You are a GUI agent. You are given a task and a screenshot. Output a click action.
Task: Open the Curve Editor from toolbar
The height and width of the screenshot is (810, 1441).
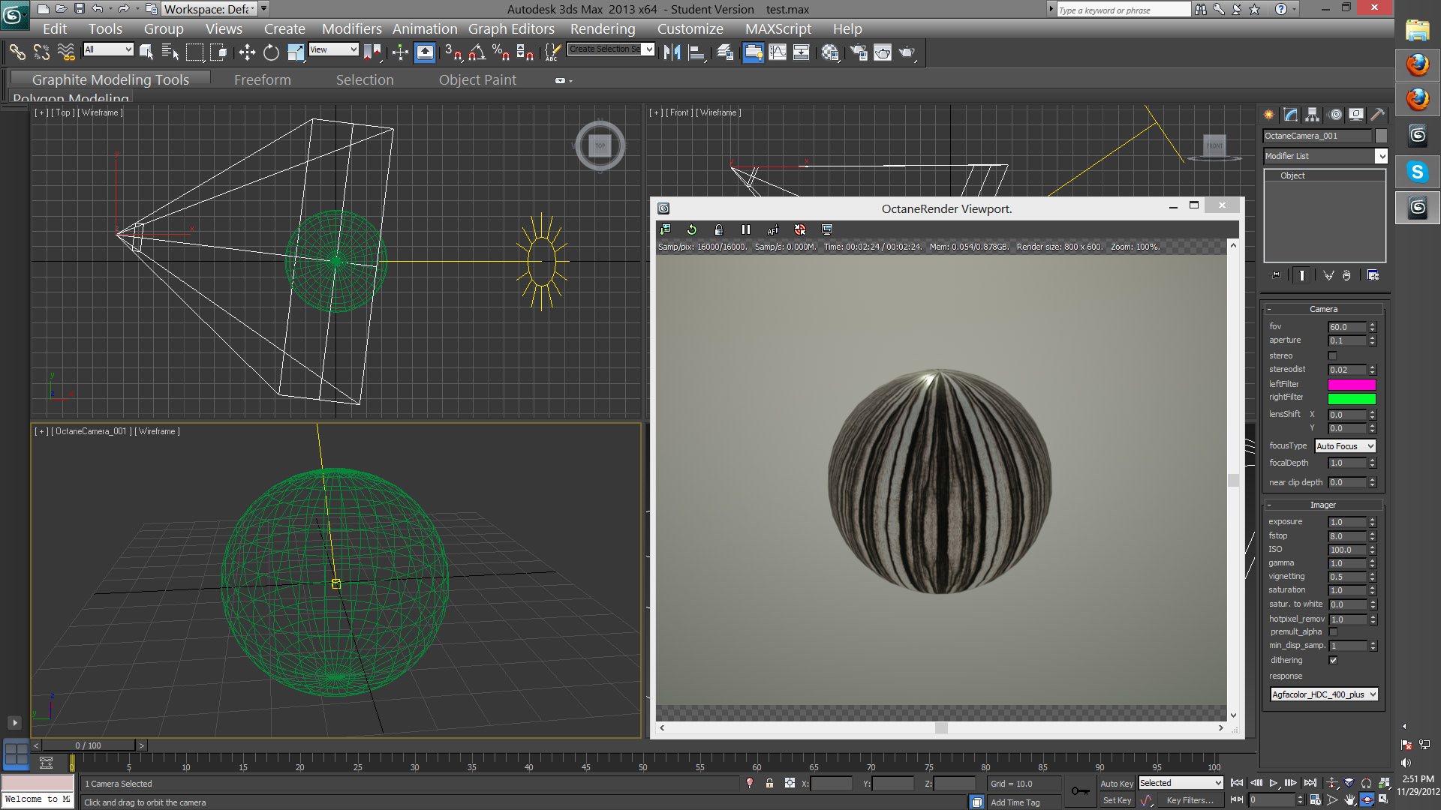(x=777, y=52)
